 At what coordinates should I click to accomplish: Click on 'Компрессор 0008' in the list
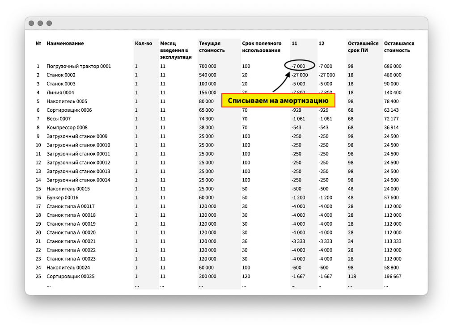click(x=67, y=127)
